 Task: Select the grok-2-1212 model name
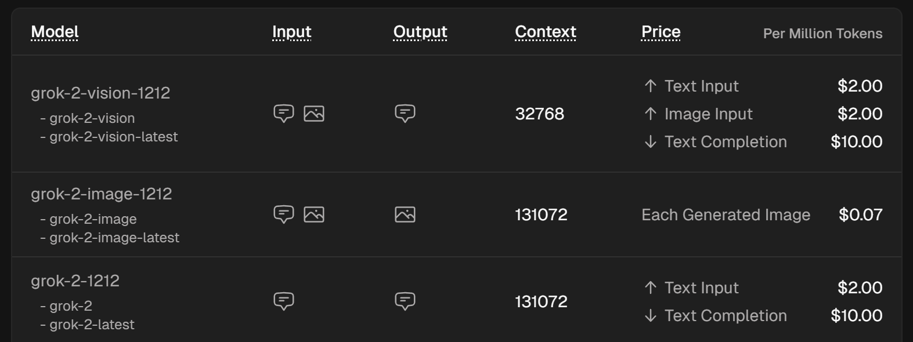(75, 281)
